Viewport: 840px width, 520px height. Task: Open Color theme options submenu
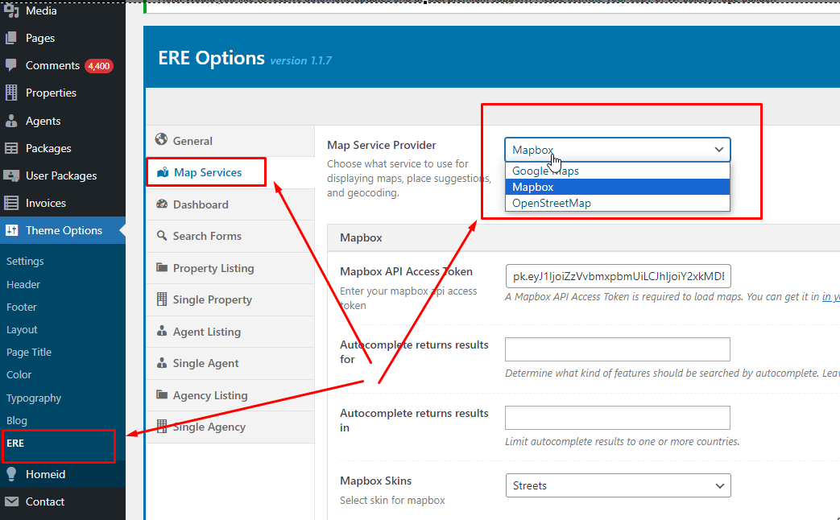pyautogui.click(x=19, y=375)
